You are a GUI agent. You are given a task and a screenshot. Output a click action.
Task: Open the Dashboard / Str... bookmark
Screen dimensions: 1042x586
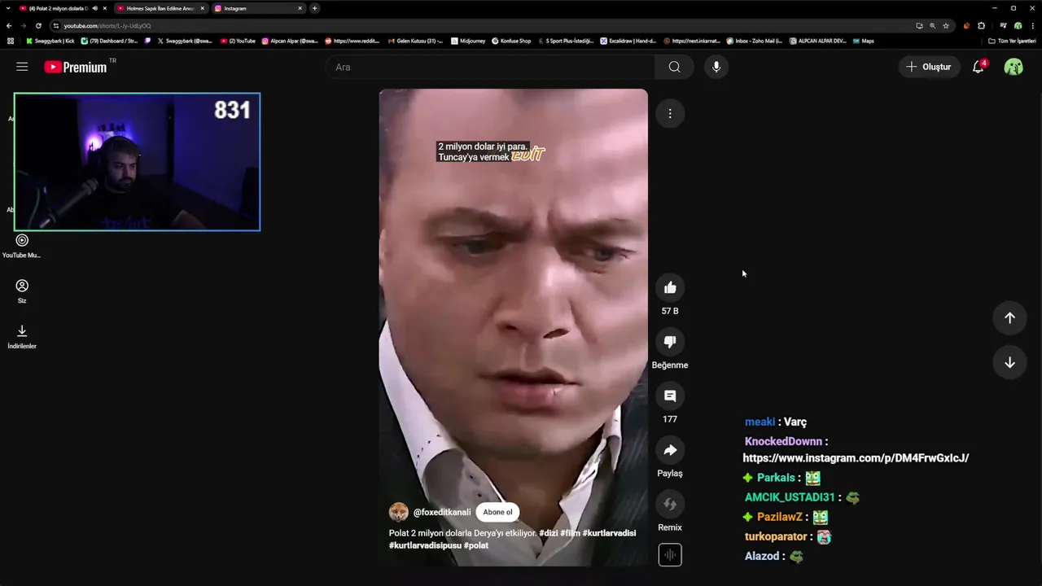click(110, 41)
